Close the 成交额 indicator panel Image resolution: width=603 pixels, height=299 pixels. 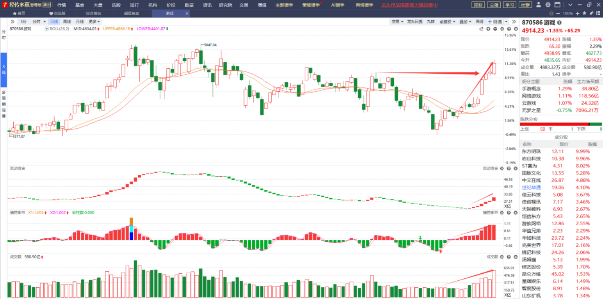click(x=515, y=257)
